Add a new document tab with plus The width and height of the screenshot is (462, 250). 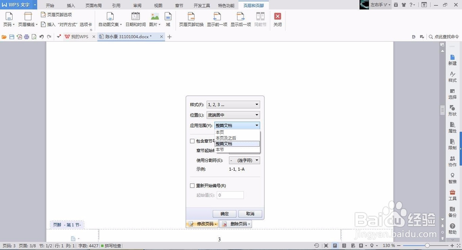pyautogui.click(x=170, y=37)
